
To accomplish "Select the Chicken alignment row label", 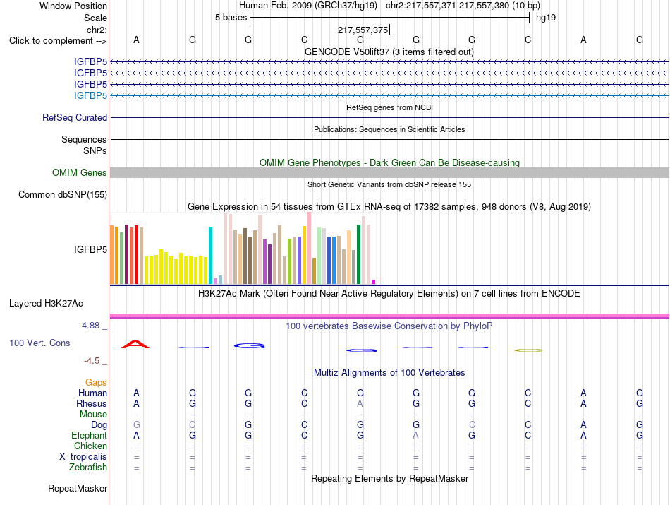I will pos(90,446).
